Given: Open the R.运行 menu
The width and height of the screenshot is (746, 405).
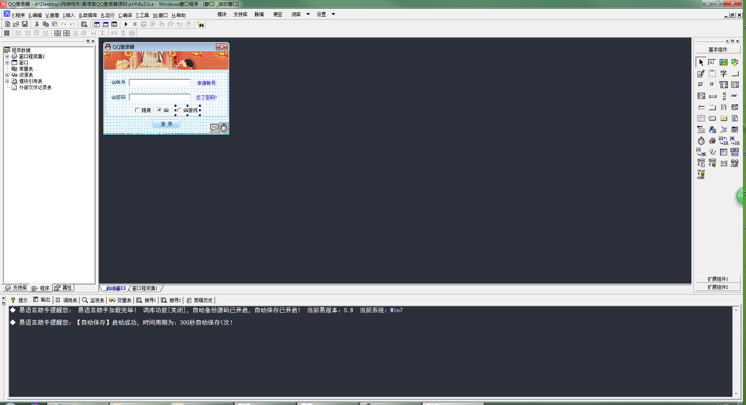Looking at the screenshot, I should 108,15.
